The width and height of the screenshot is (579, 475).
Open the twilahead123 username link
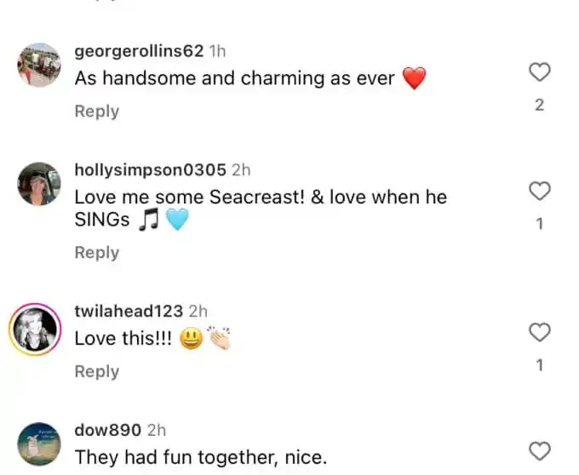[129, 311]
